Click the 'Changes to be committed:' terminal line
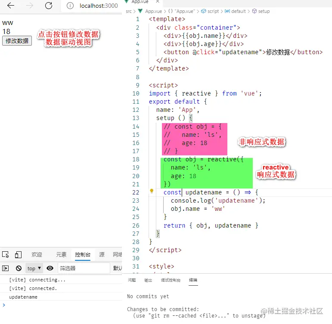The height and width of the screenshot is (324, 332). tap(163, 309)
